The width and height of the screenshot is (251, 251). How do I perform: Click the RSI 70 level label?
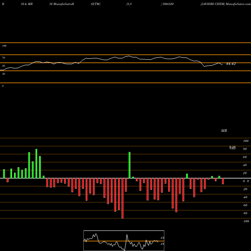[4, 58]
